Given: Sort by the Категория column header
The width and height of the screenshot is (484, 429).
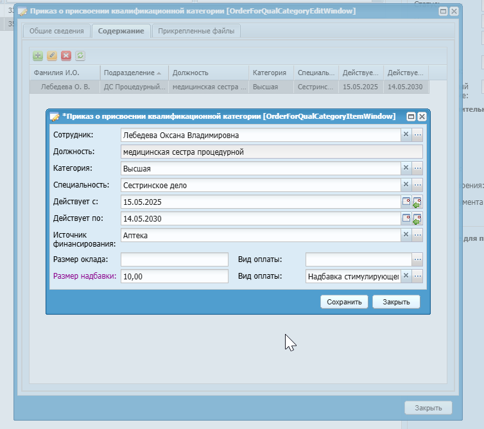Looking at the screenshot, I should pyautogui.click(x=272, y=73).
